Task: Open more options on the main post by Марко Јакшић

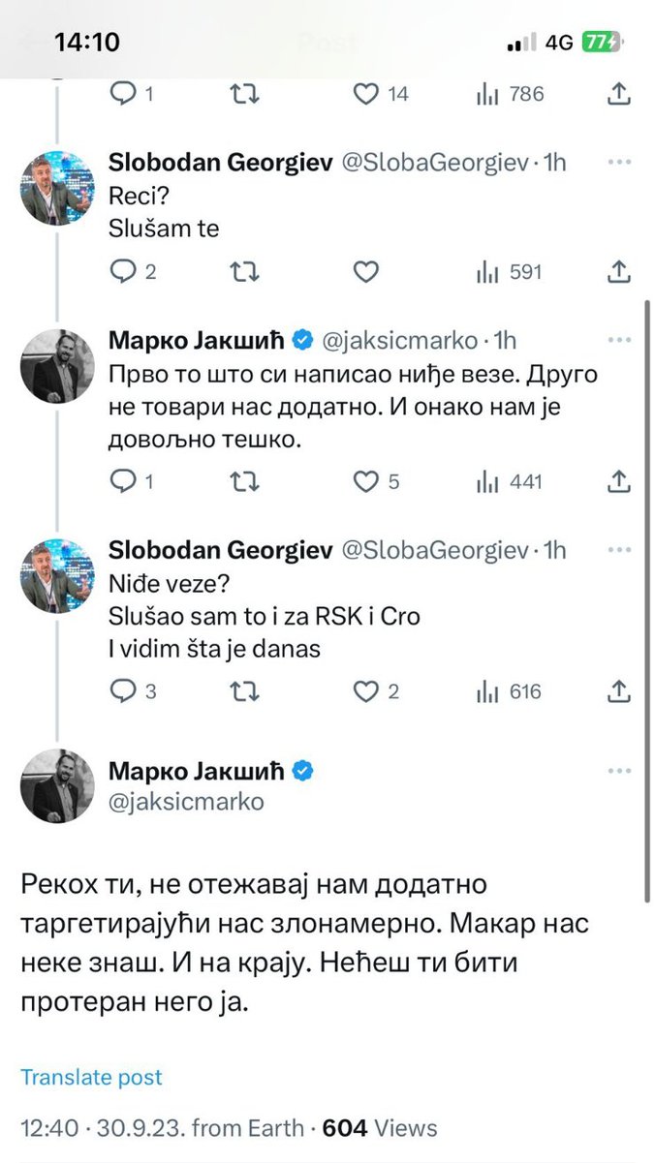Action: click(619, 771)
